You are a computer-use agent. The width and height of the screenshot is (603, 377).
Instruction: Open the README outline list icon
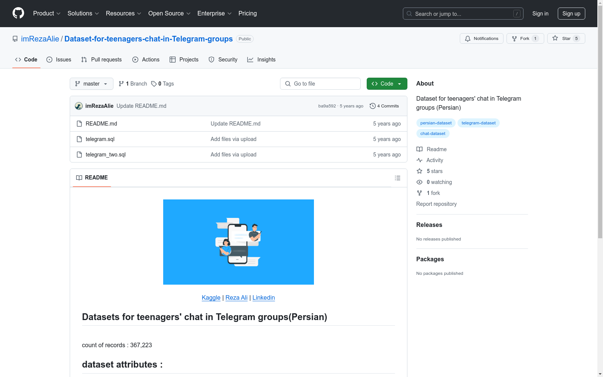click(x=397, y=178)
